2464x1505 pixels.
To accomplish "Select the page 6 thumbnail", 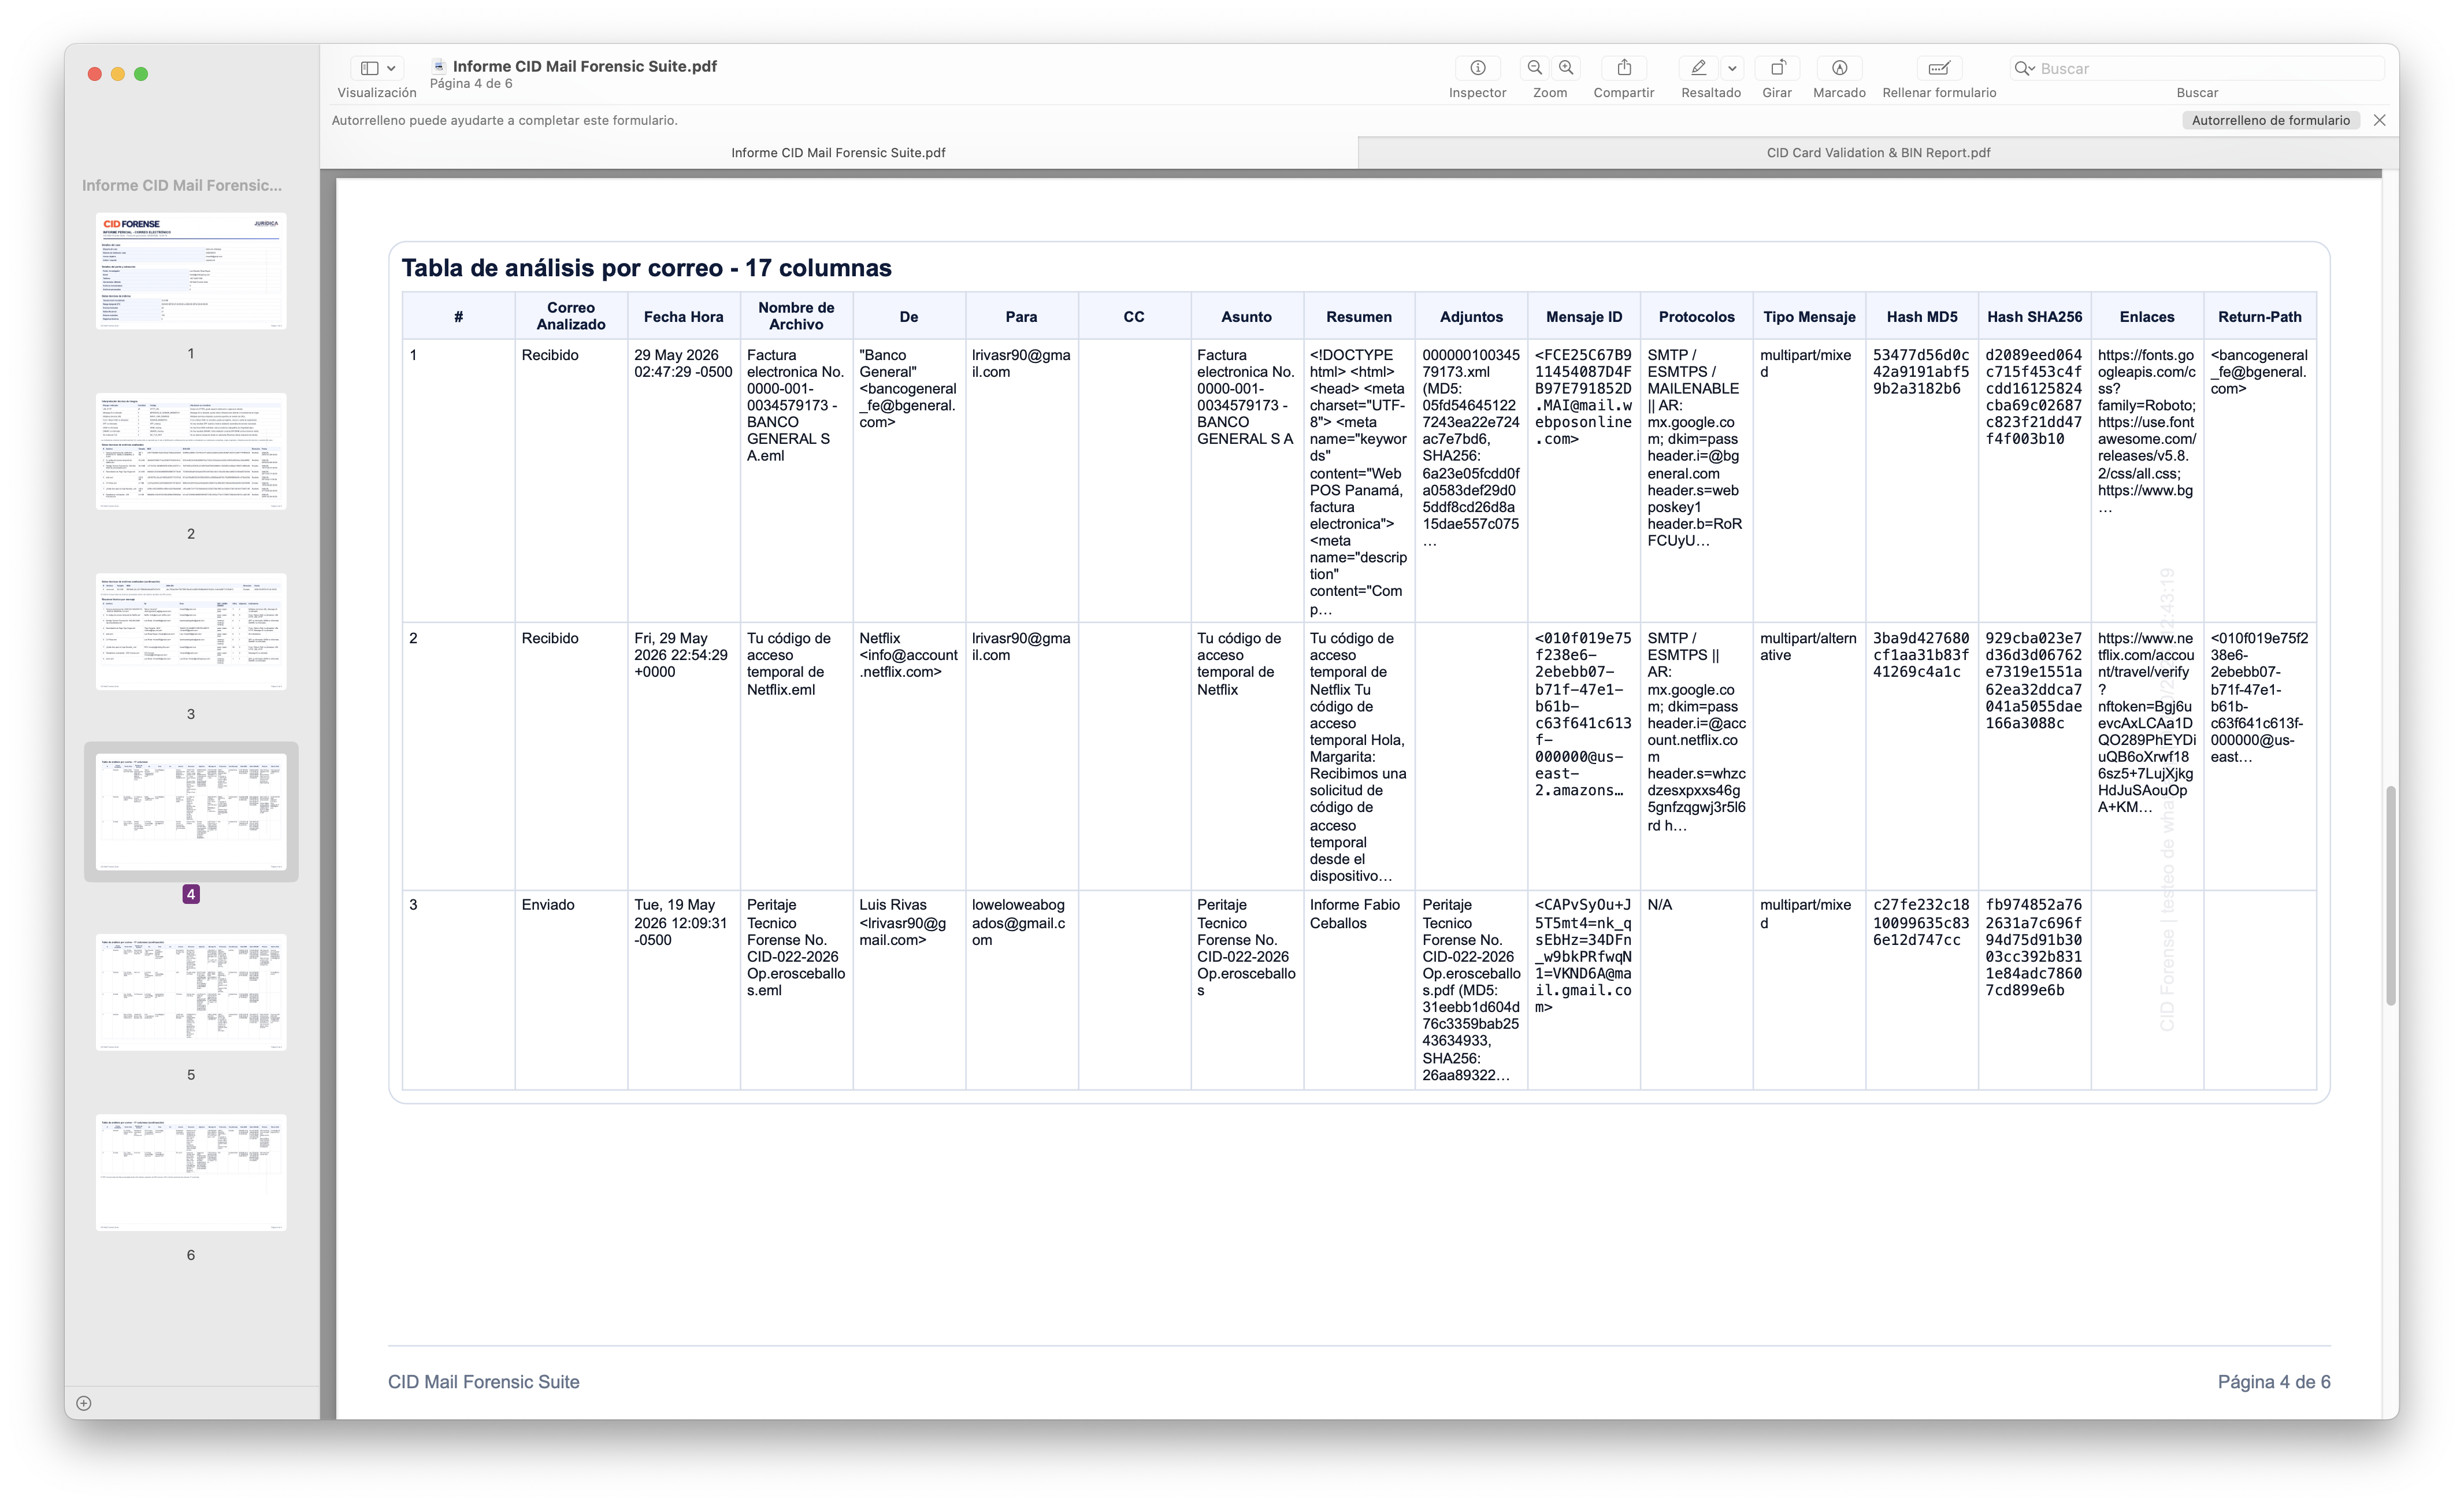I will [x=191, y=1172].
